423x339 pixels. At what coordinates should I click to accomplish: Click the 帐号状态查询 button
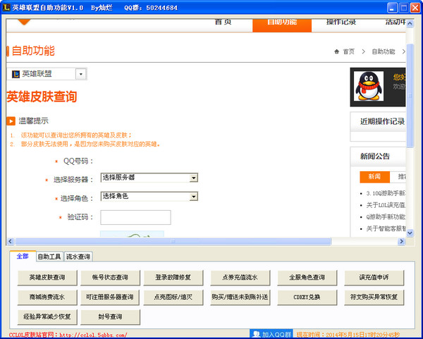point(110,278)
